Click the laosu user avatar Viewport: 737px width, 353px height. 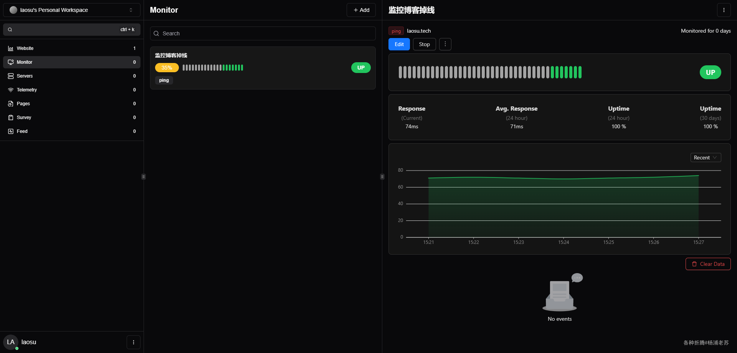click(11, 342)
